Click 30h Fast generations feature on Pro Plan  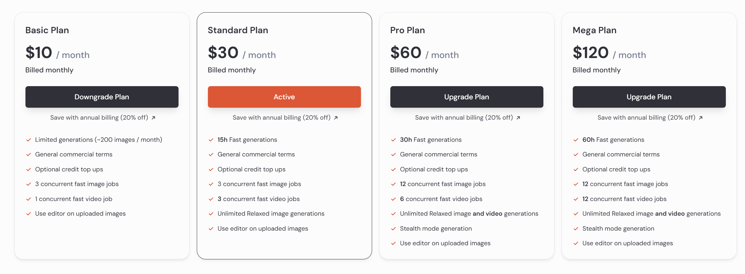coord(431,140)
